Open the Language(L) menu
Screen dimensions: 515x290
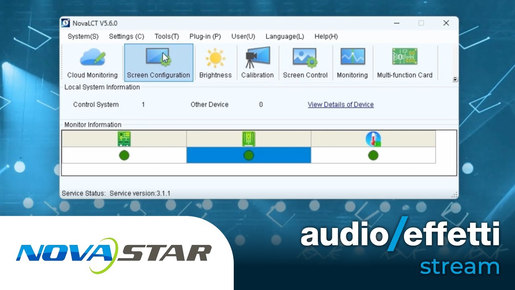point(285,36)
